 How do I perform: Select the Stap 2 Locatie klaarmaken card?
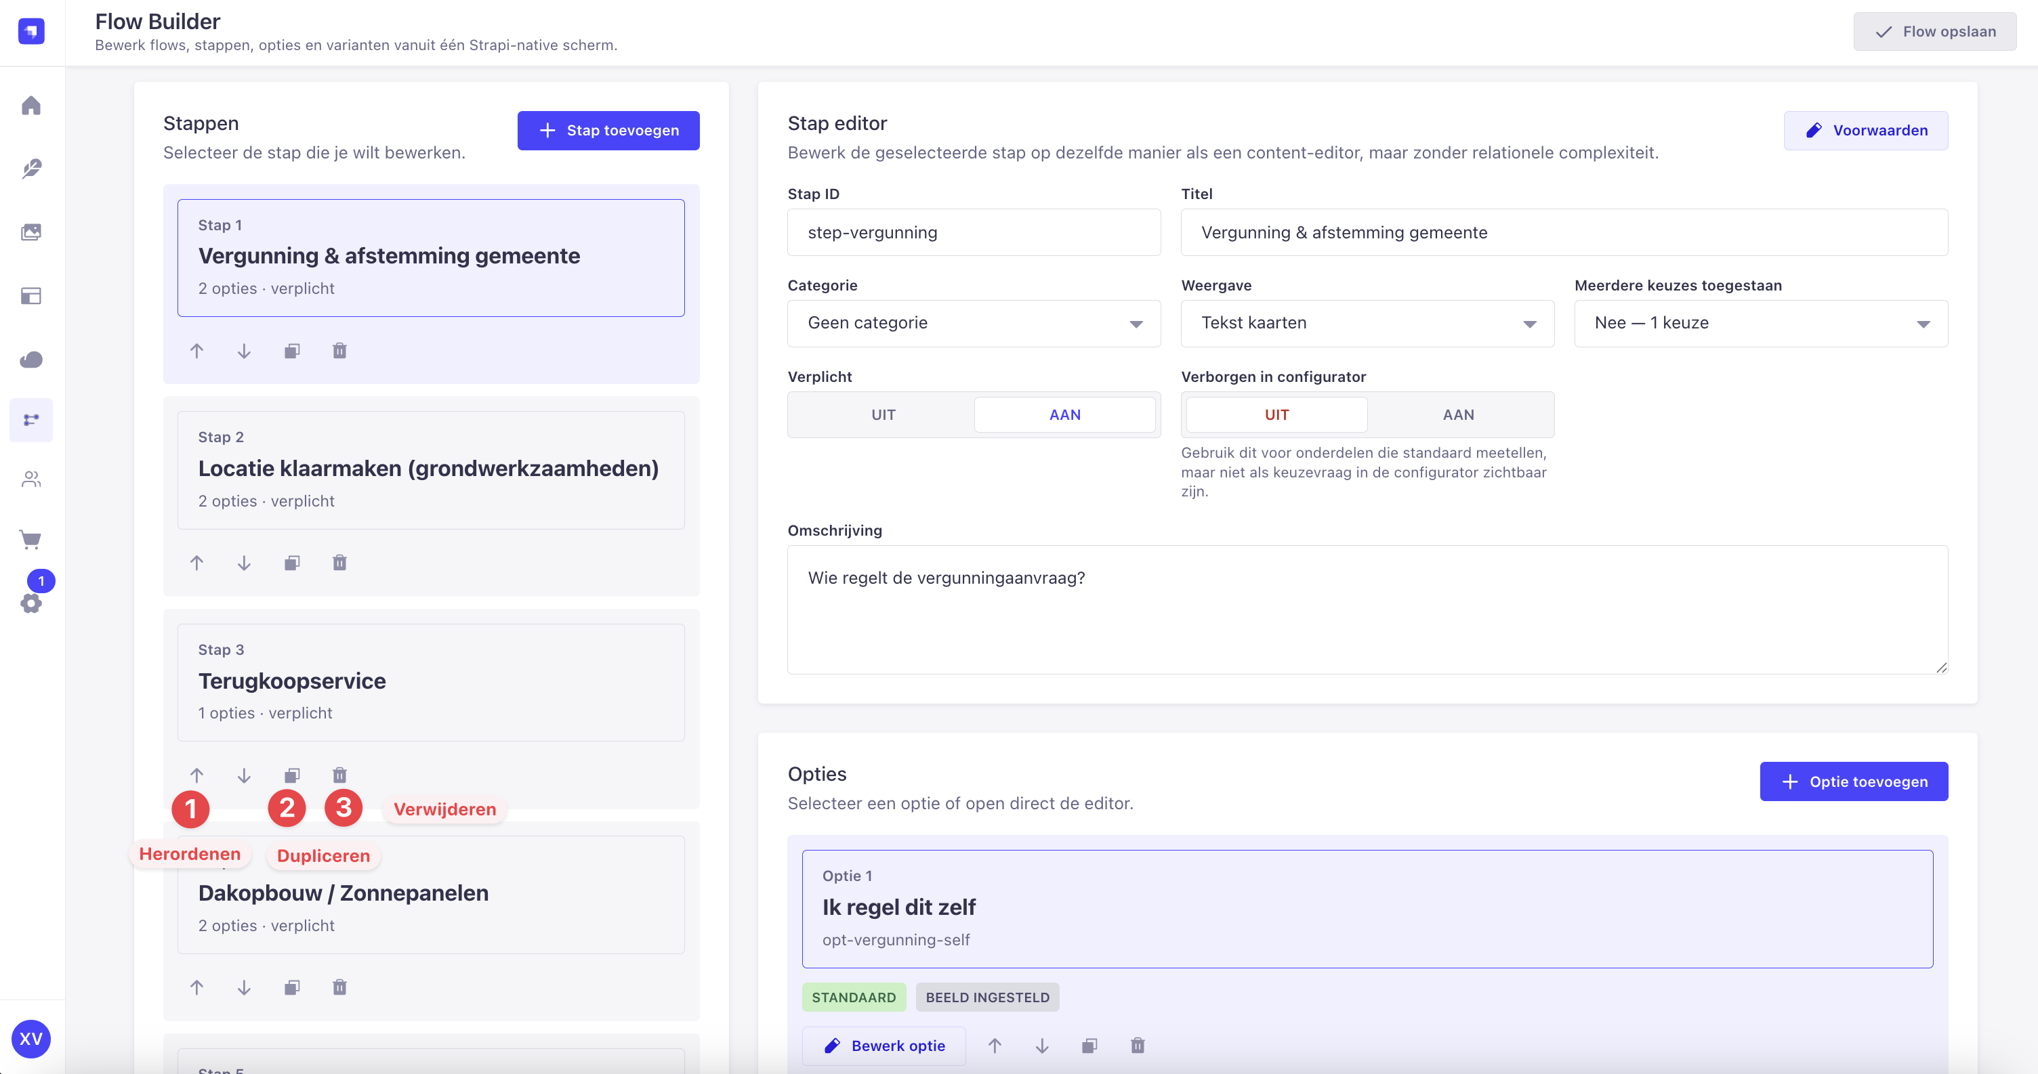click(431, 470)
